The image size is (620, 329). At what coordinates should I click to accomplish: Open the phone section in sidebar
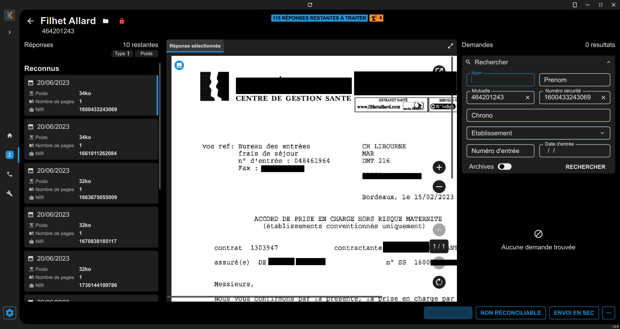tap(10, 174)
